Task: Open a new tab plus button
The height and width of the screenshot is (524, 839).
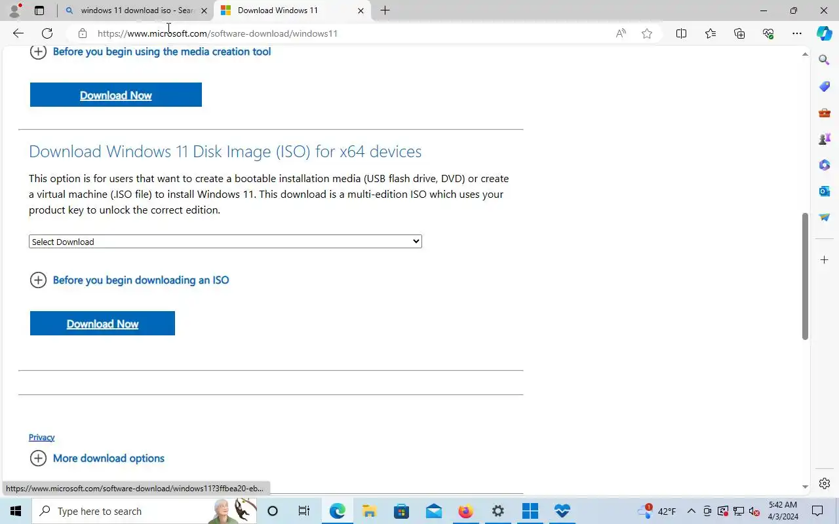Action: (x=385, y=10)
